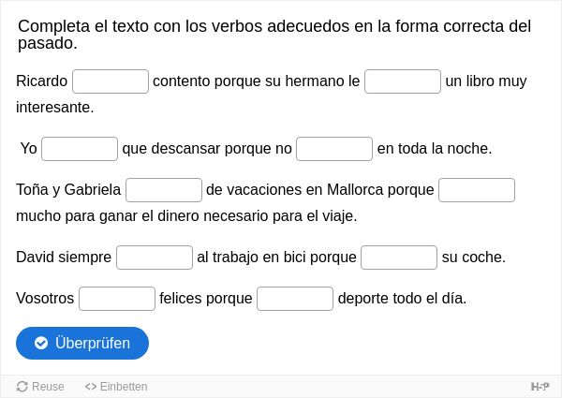This screenshot has height=398, width=562.
Task: Click the blank after 'Toña y Gabriela'
Action: click(x=164, y=190)
